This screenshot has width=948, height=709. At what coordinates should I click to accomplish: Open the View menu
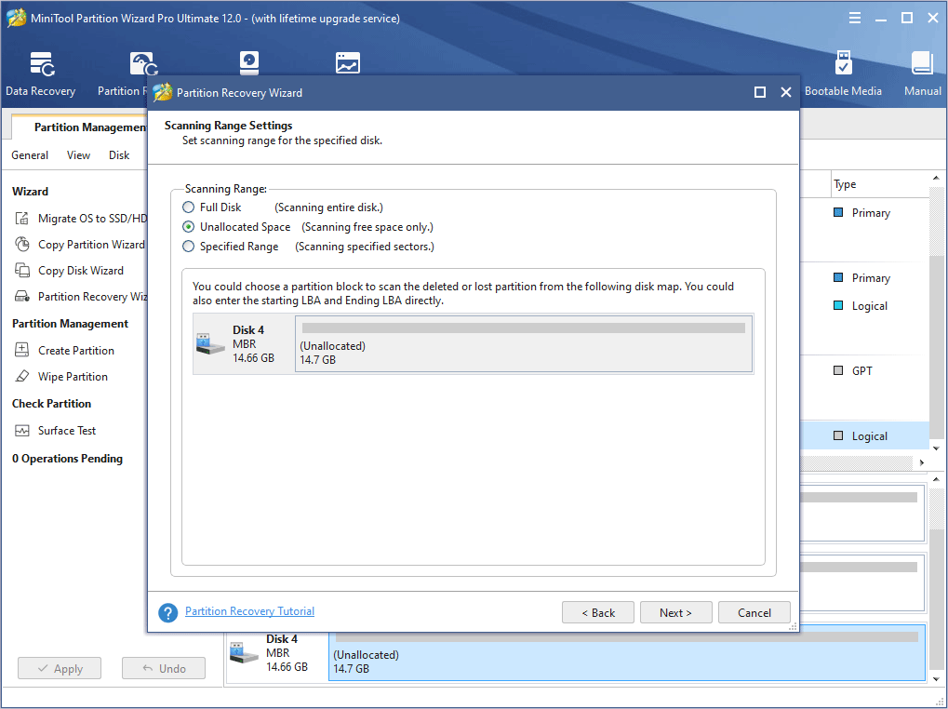coord(78,155)
